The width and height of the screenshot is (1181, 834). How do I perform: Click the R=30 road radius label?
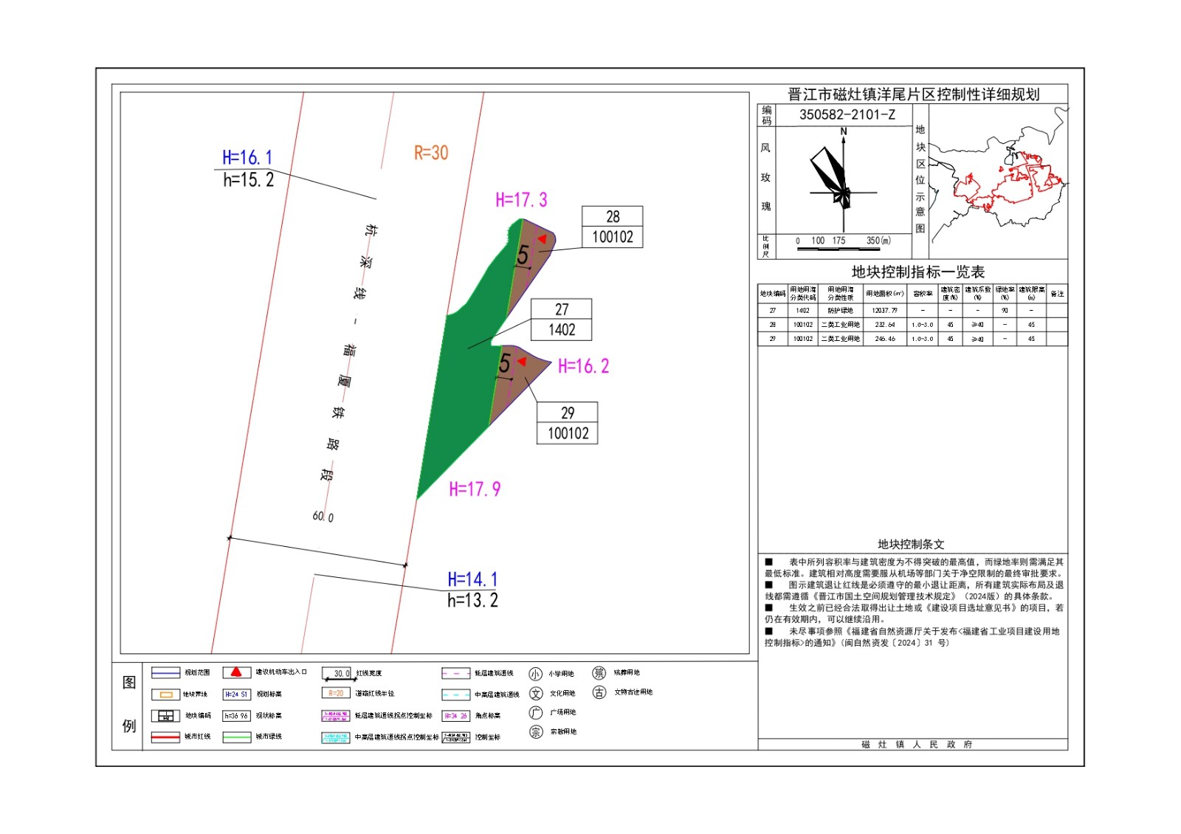pyautogui.click(x=430, y=153)
